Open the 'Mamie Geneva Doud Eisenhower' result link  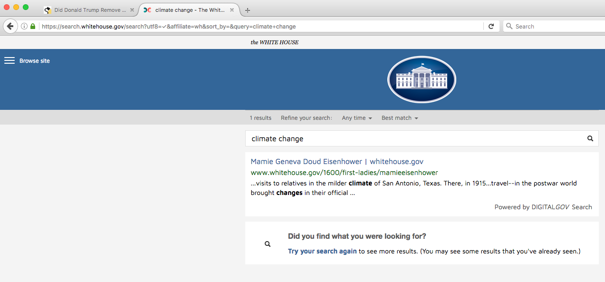pos(337,162)
